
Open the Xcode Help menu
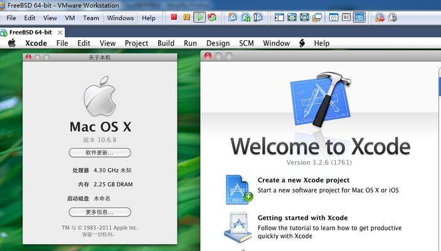coord(322,43)
